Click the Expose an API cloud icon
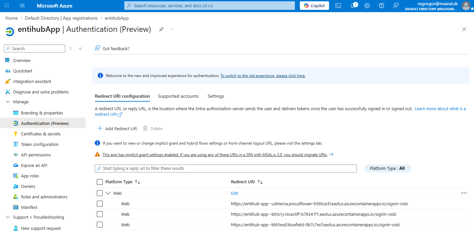Screen dimensions: 474x240 [x=15, y=165]
